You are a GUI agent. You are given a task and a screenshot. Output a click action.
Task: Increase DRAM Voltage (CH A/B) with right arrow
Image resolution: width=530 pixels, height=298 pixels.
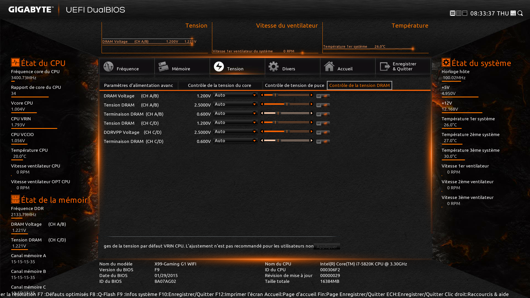[312, 95]
